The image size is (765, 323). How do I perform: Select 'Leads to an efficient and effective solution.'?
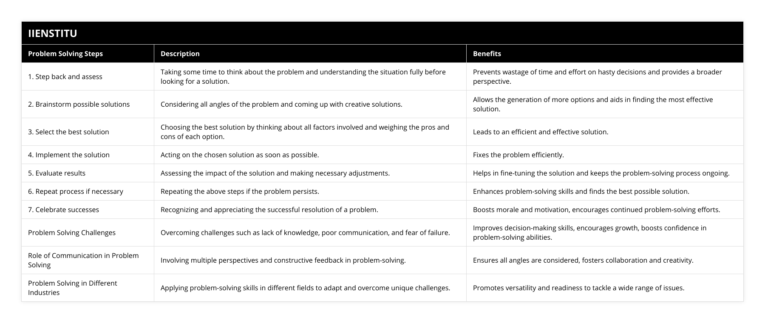(x=541, y=132)
